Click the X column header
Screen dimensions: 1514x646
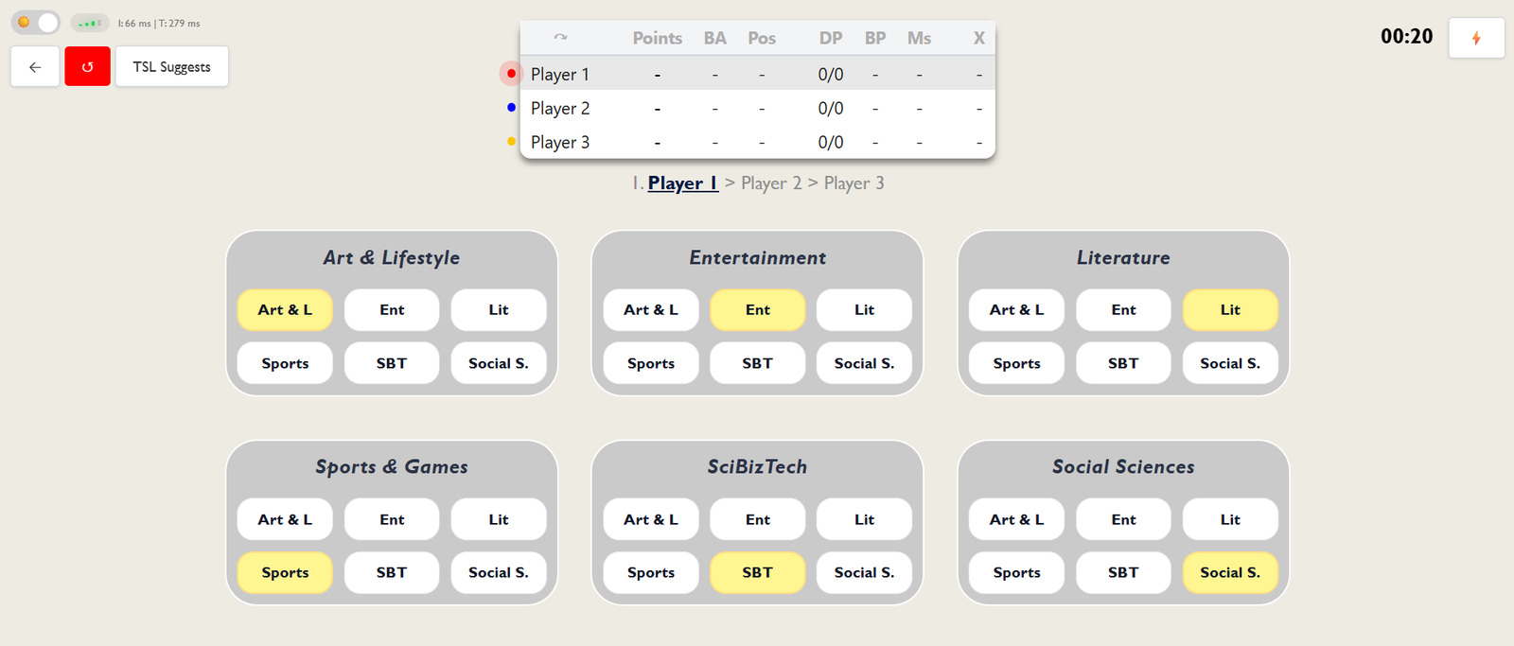click(979, 38)
